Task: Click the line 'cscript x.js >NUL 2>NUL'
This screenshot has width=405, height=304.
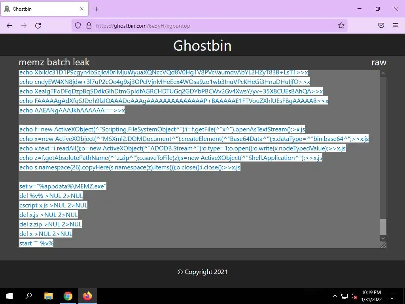Action: pos(53,205)
